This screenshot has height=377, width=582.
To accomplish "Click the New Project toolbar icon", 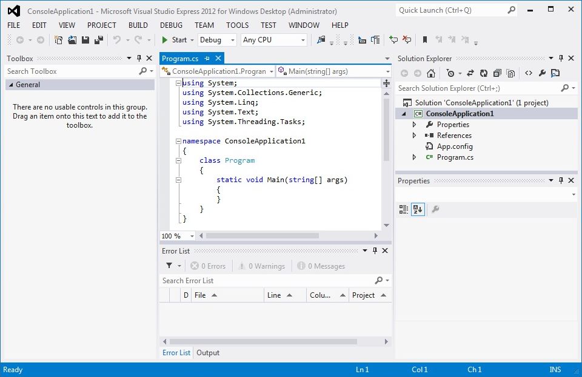I will pos(59,40).
